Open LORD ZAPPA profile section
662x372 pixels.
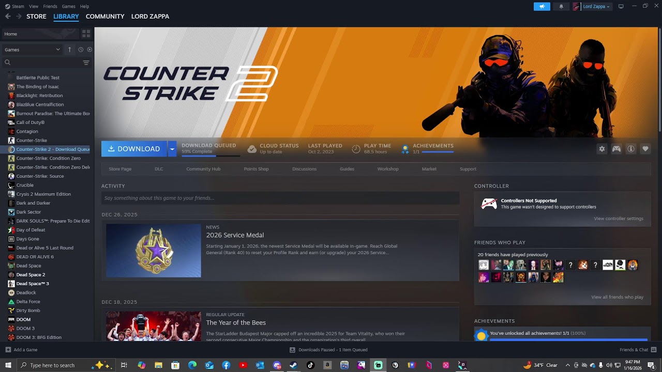point(150,17)
